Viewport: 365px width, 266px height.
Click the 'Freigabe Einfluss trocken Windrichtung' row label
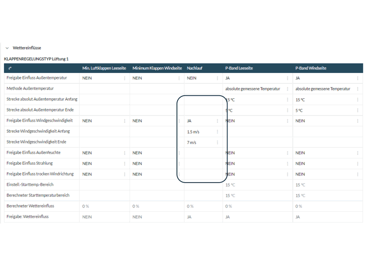click(x=40, y=174)
